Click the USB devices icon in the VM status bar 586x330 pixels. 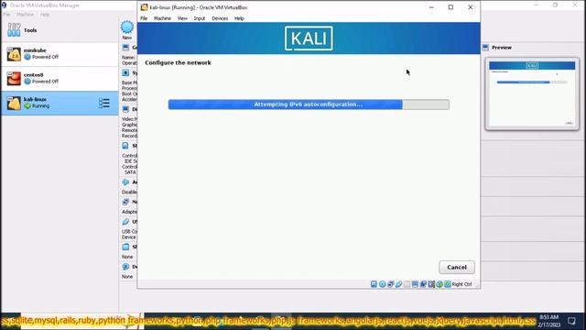tap(399, 284)
